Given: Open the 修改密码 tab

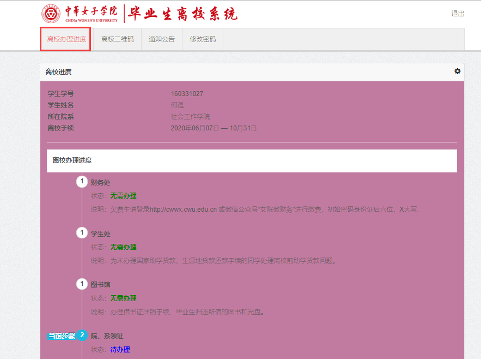Looking at the screenshot, I should (x=203, y=39).
